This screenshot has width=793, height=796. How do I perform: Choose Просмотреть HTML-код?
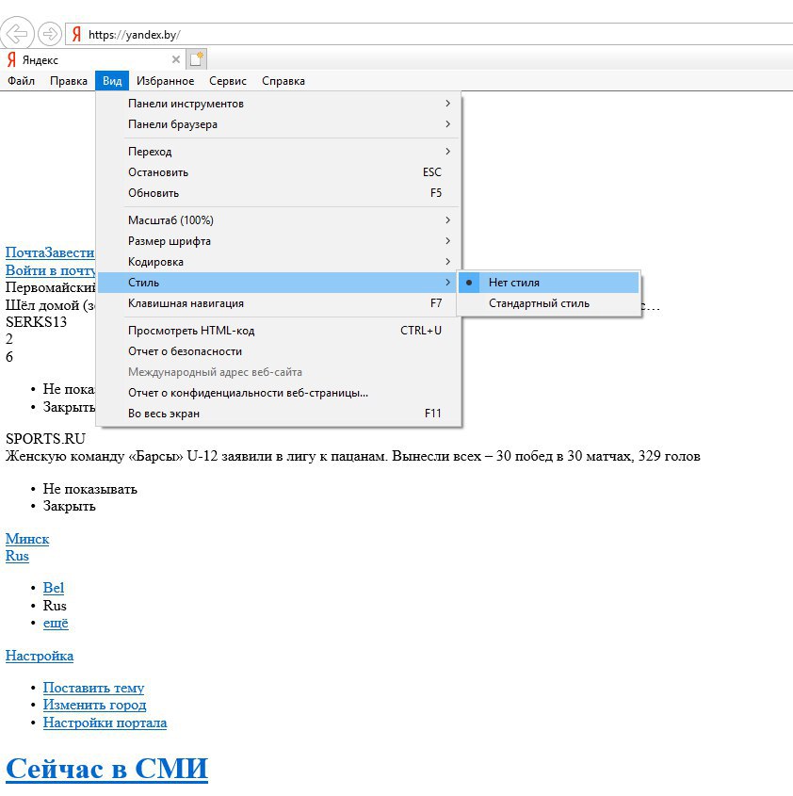(x=279, y=331)
